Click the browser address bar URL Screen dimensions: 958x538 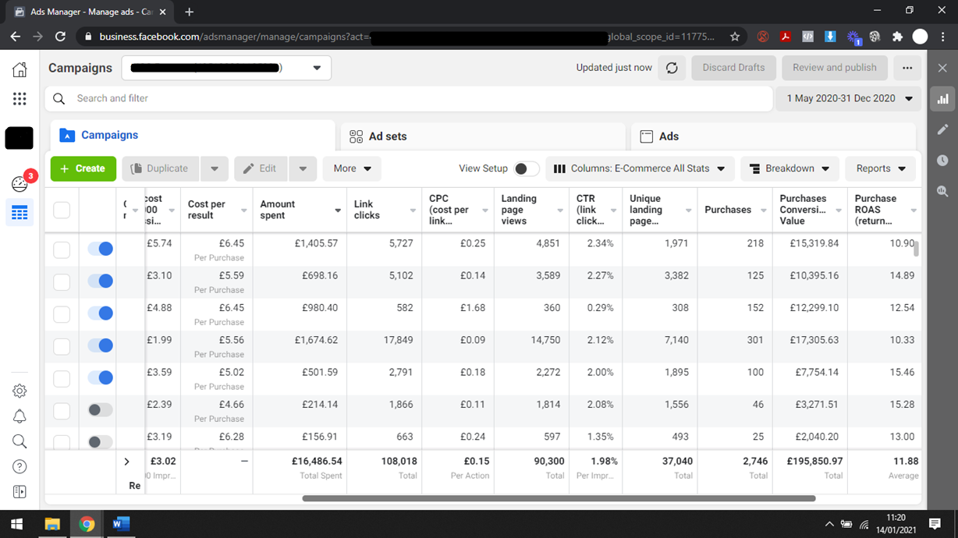click(406, 37)
